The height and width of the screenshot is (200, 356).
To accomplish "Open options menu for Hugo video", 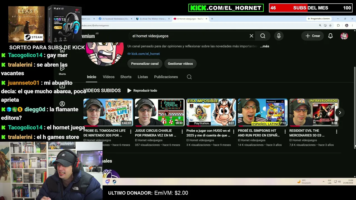I will click(x=234, y=131).
